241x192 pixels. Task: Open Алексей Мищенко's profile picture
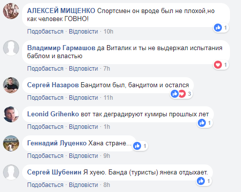(11, 11)
